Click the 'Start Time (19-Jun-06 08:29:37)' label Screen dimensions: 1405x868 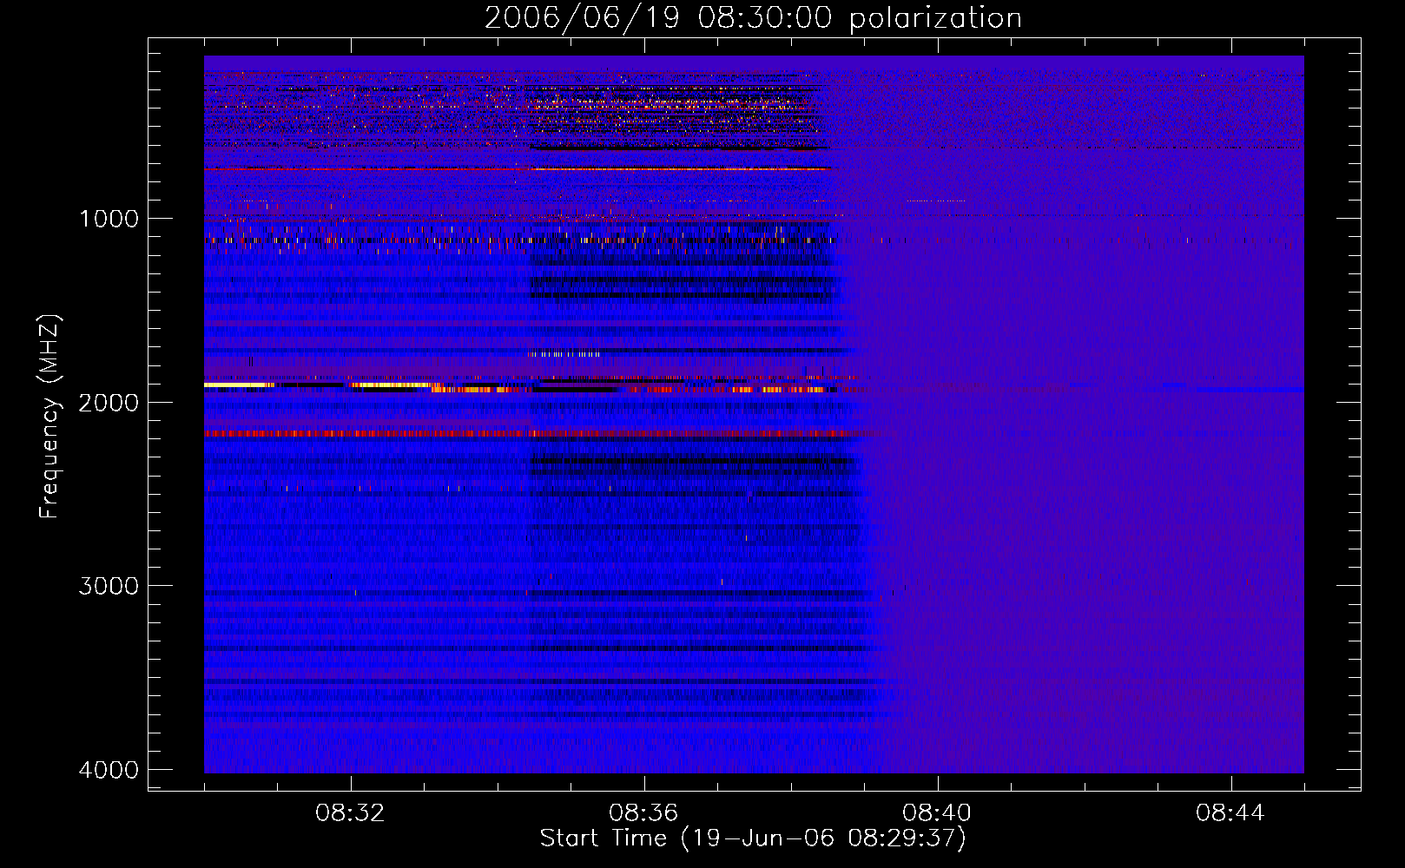(x=753, y=838)
